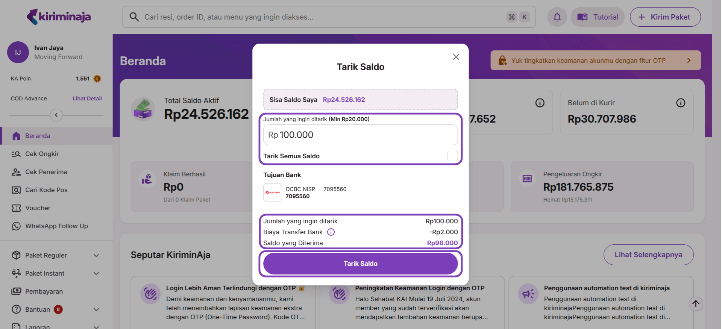This screenshot has height=329, width=722.
Task: Open WhatsApp Follow Up menu
Action: tap(56, 226)
